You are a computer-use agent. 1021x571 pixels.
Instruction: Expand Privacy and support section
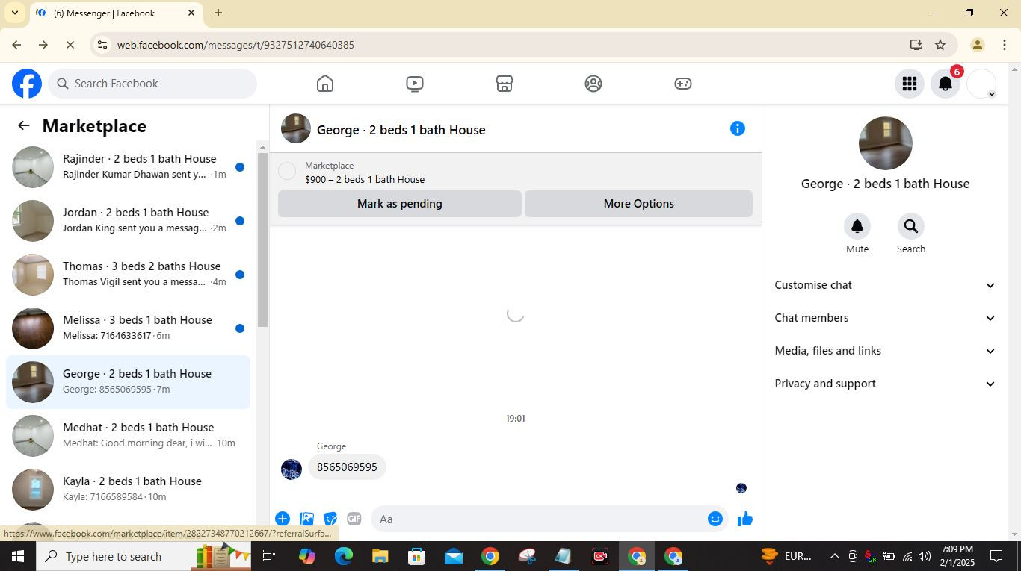[885, 384]
